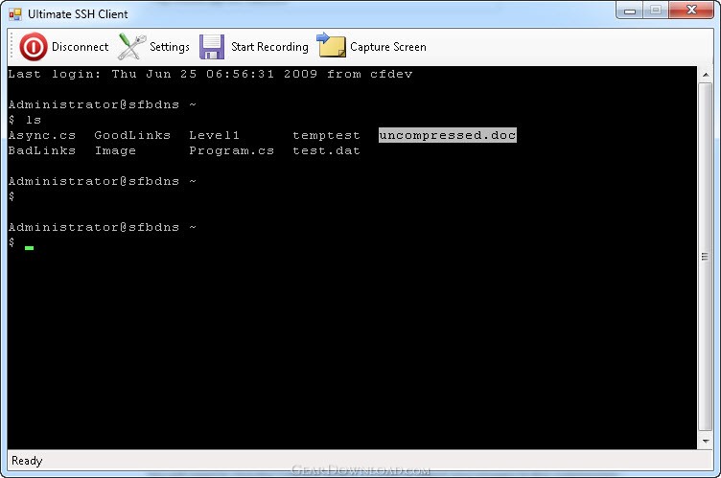The width and height of the screenshot is (721, 478).
Task: Click the Async.cs entry in the listing
Action: click(x=42, y=136)
